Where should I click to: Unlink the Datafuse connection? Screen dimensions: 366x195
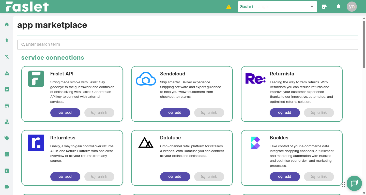coord(209,177)
